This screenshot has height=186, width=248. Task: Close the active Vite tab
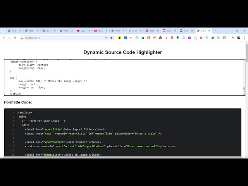click(209, 31)
